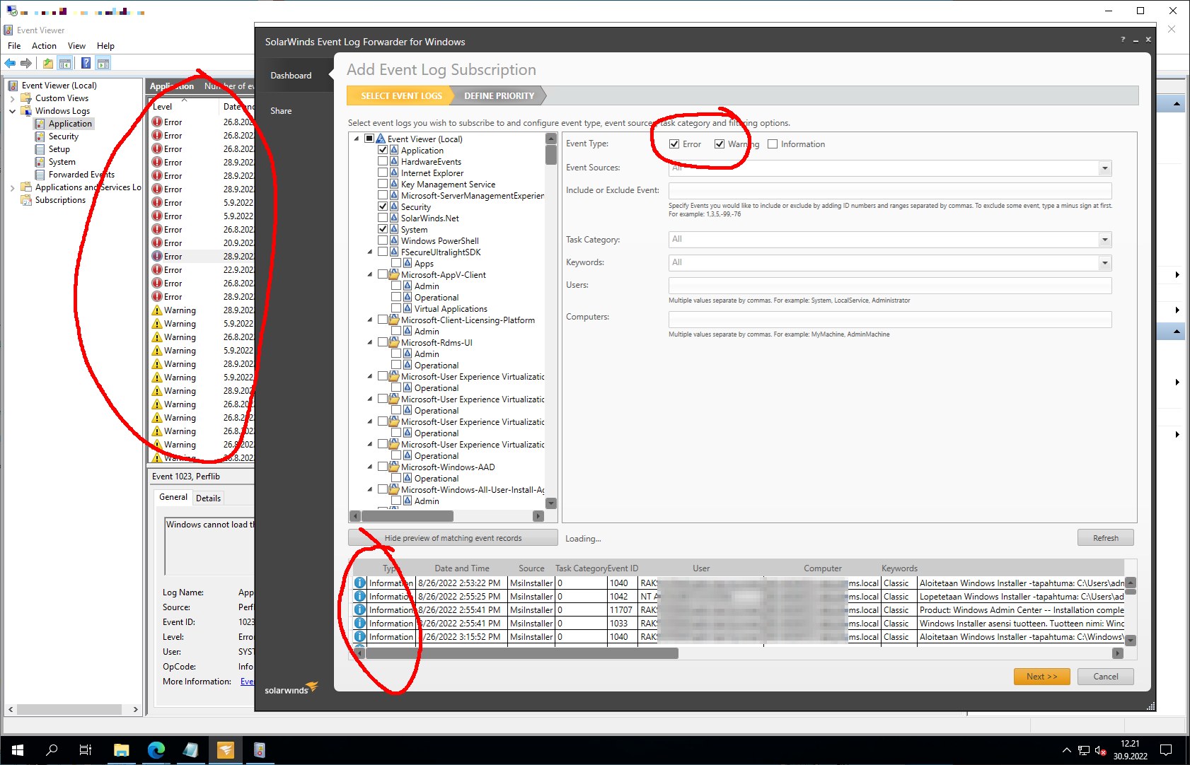Collapse the Microsoft-AppV-Client node
This screenshot has height=765, width=1190.
pos(370,275)
